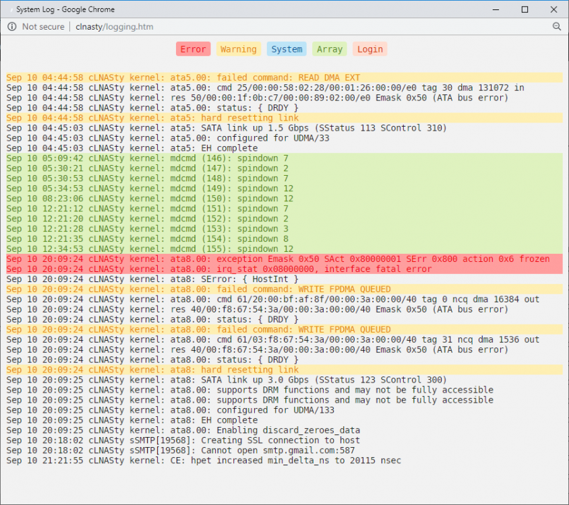Click log line 'res 50/00:00:1f:0b:c7' ATA bus error
The image size is (569, 505).
click(258, 98)
